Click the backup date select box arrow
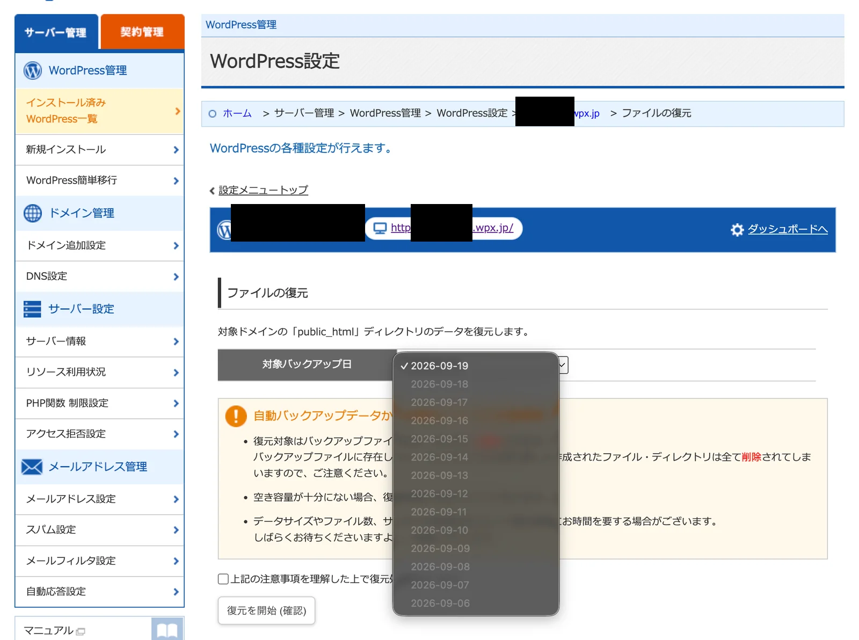859x640 pixels. [563, 365]
